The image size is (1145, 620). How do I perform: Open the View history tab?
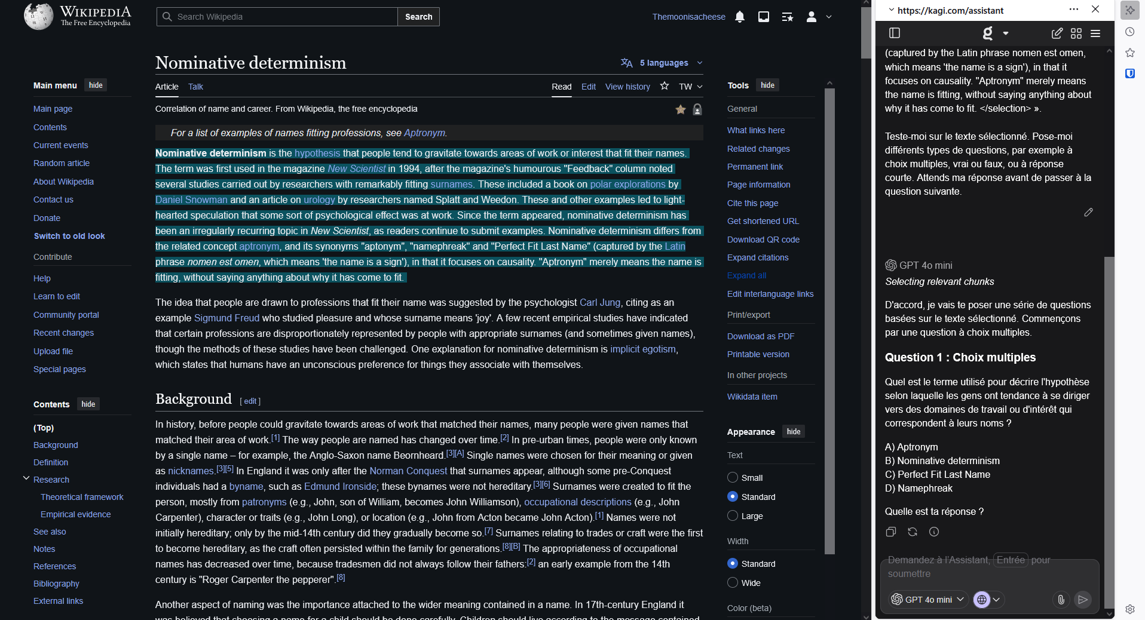(627, 87)
